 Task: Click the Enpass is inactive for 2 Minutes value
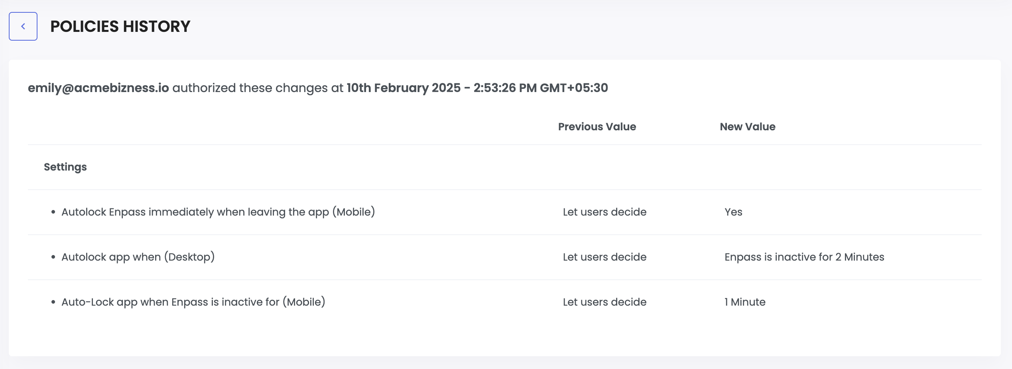[x=804, y=257]
